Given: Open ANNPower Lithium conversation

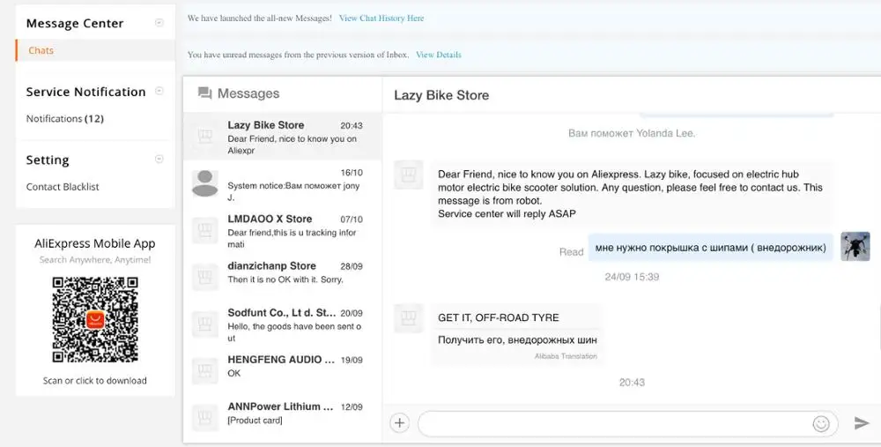Looking at the screenshot, I should 282,418.
